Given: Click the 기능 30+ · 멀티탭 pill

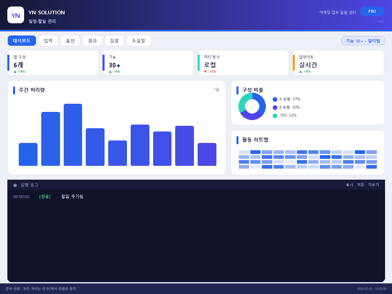Looking at the screenshot, I should click(363, 41).
